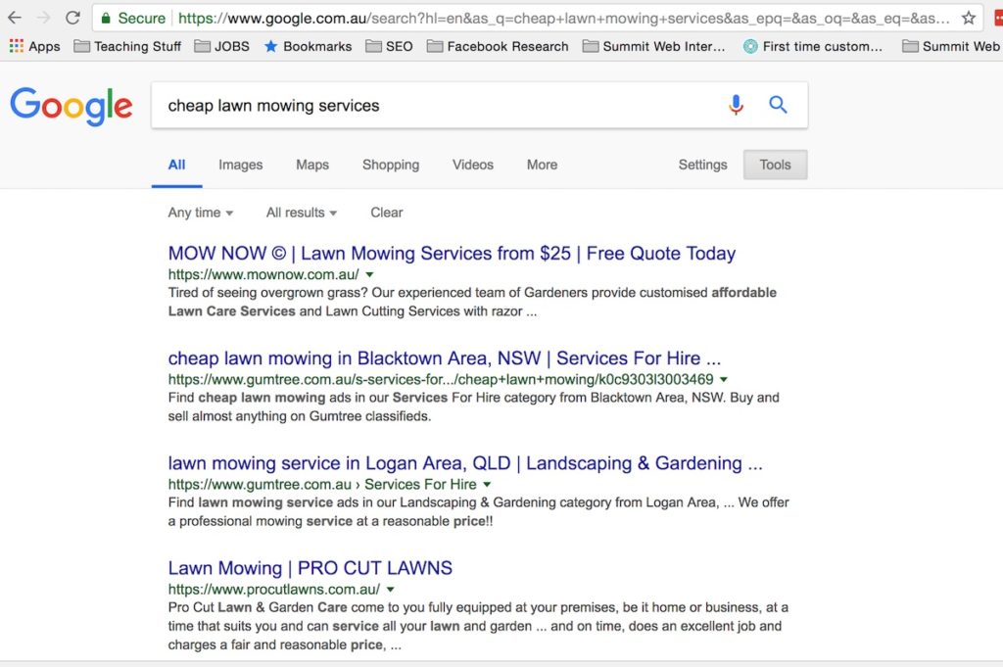The width and height of the screenshot is (1003, 667).
Task: Open the lawn mowing service in Logan Area result
Action: tap(465, 463)
